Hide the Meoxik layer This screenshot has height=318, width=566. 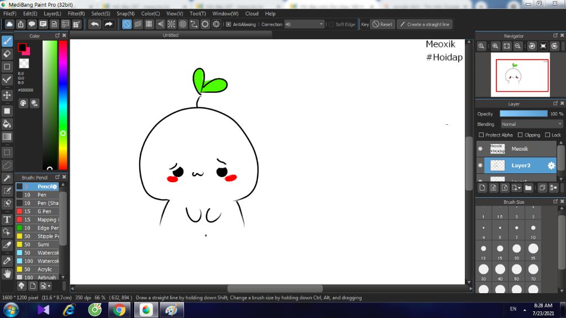[480, 149]
